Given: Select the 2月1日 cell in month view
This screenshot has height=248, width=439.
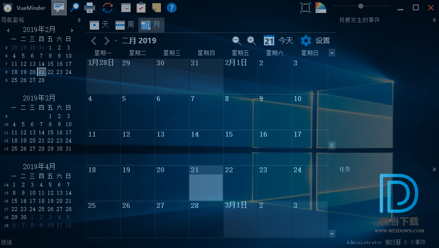Looking at the screenshot, I should coord(240,76).
